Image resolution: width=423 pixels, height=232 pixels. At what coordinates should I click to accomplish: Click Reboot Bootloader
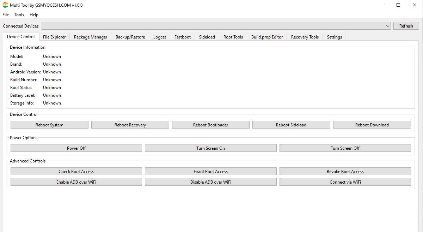click(x=210, y=125)
